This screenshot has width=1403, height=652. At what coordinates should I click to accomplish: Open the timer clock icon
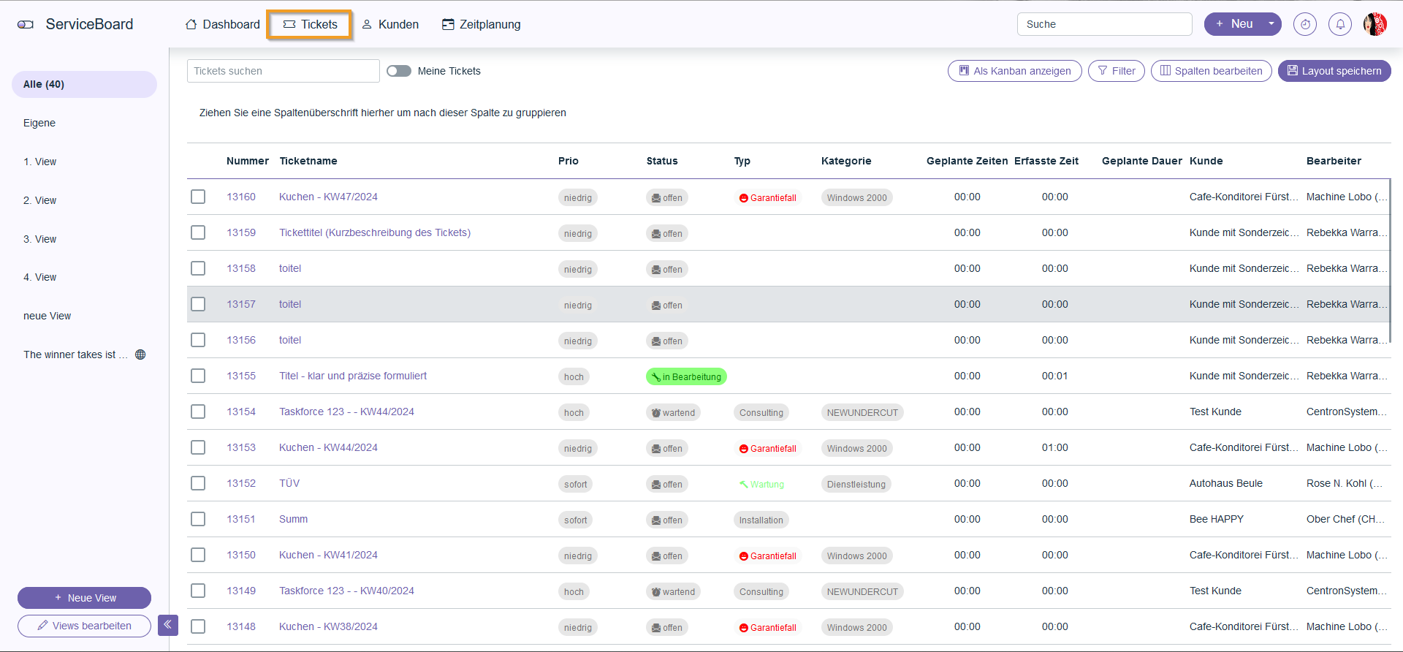(x=1304, y=24)
